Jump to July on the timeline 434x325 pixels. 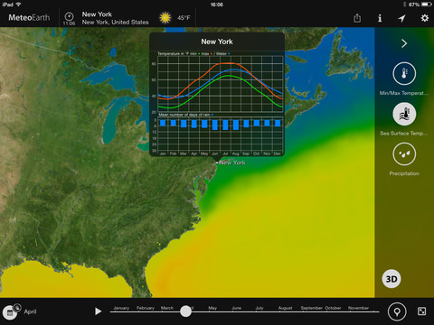pyautogui.click(x=259, y=308)
